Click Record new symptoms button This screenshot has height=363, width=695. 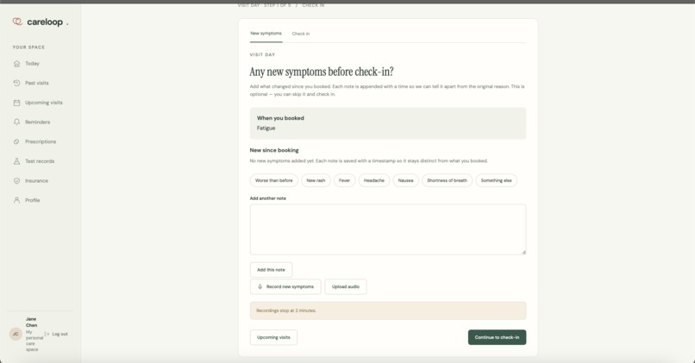click(x=285, y=287)
